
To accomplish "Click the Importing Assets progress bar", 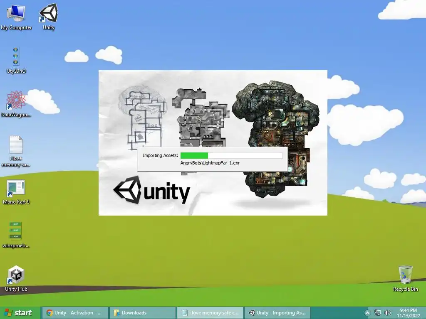I will [231, 155].
